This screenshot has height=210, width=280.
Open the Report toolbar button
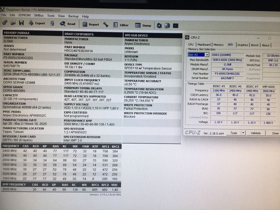tap(91, 24)
